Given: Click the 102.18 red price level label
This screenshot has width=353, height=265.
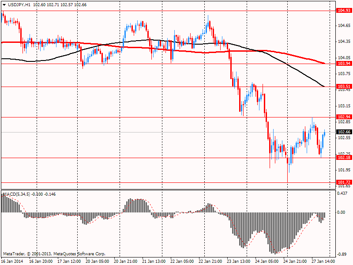Looking at the screenshot, I should click(x=344, y=158).
